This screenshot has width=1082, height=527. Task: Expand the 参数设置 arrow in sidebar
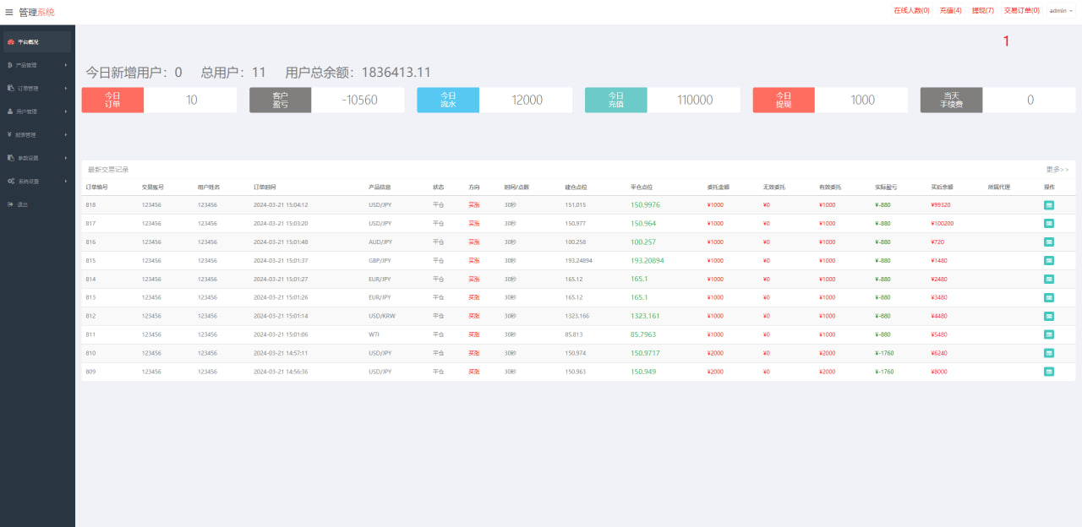(x=66, y=158)
